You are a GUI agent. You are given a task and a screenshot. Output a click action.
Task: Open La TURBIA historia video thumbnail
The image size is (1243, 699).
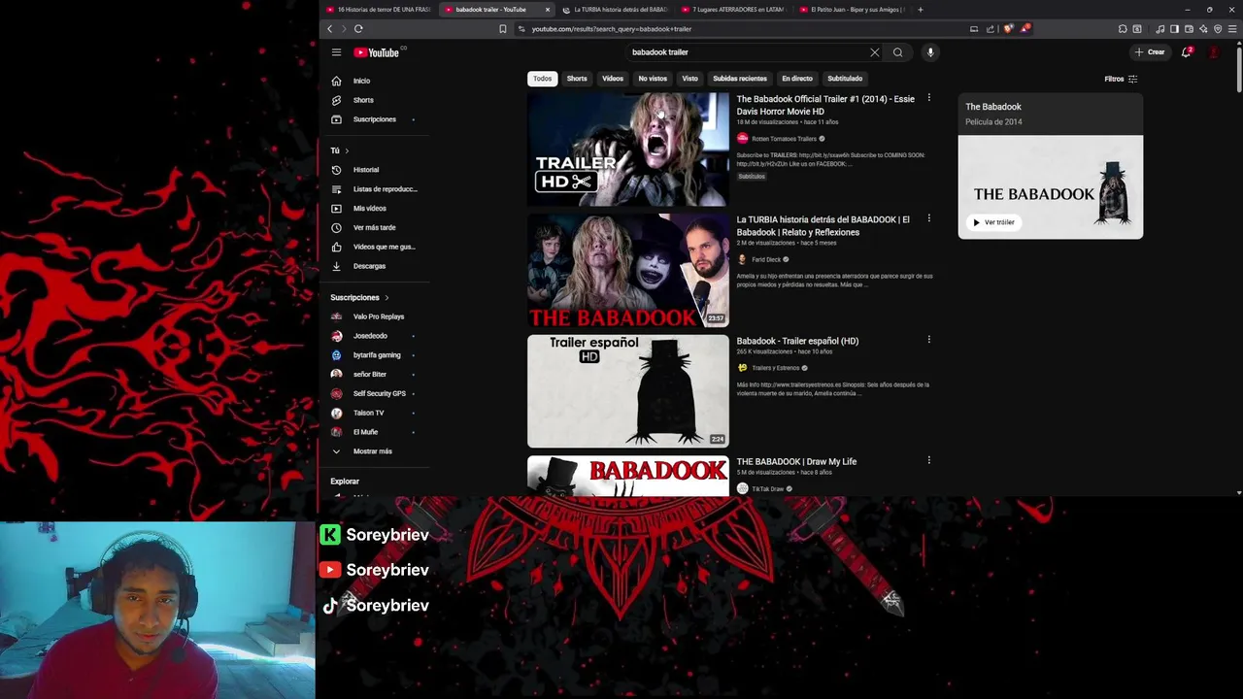(x=627, y=271)
